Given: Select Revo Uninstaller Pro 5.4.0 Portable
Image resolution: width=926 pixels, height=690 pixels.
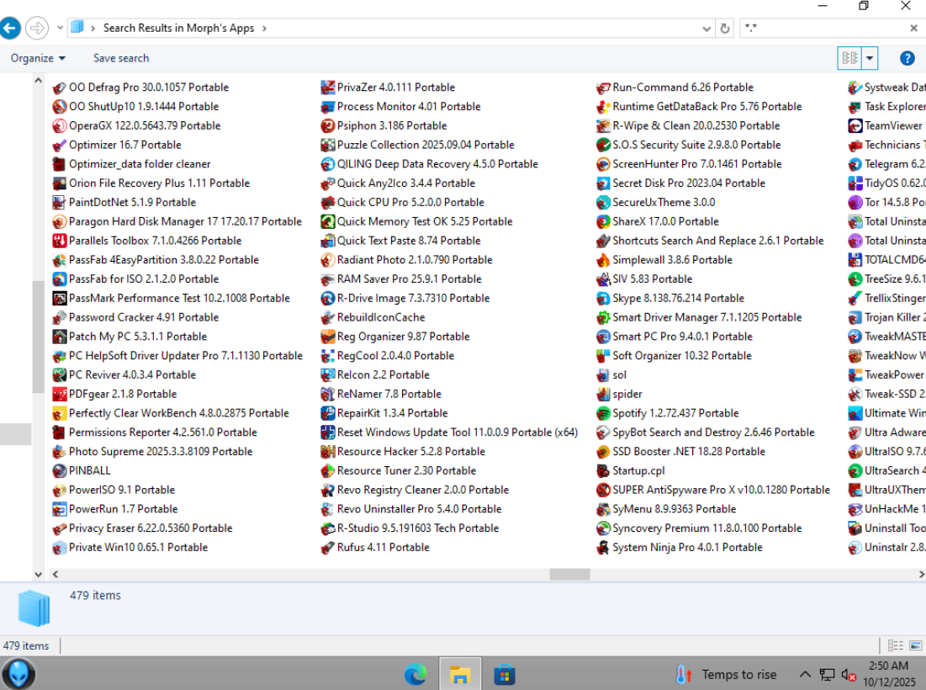Looking at the screenshot, I should click(411, 509).
